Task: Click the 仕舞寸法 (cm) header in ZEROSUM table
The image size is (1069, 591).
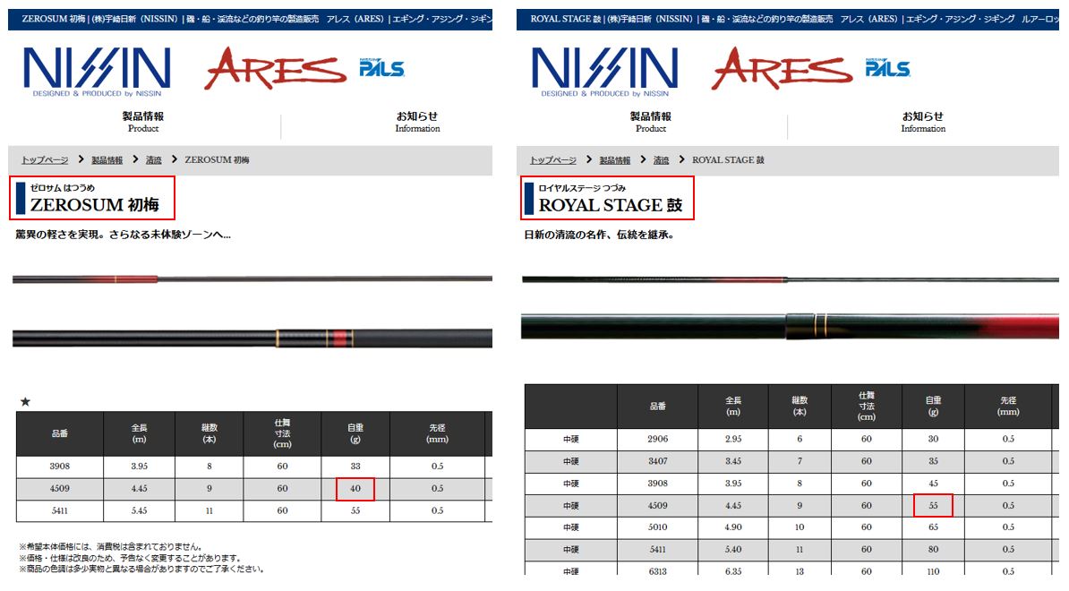Action: [x=282, y=433]
